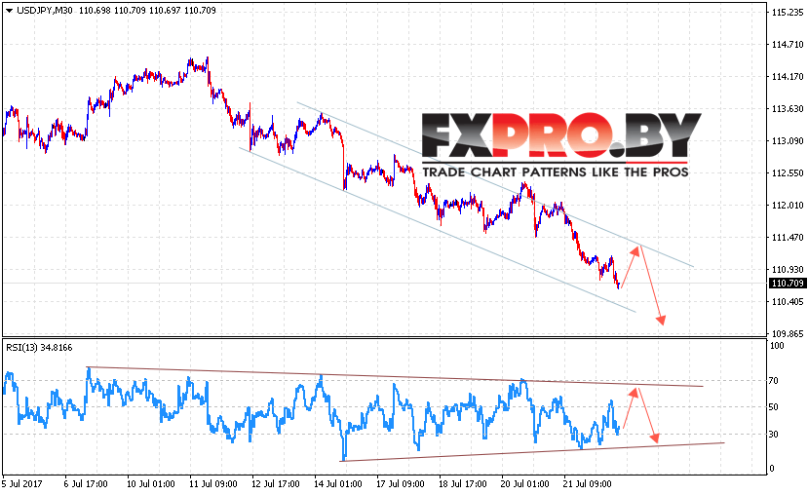
Task: Select the USDJPY,M30 symbol label
Action: click(x=45, y=11)
